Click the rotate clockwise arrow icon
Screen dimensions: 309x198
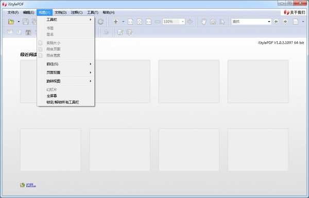101,22
